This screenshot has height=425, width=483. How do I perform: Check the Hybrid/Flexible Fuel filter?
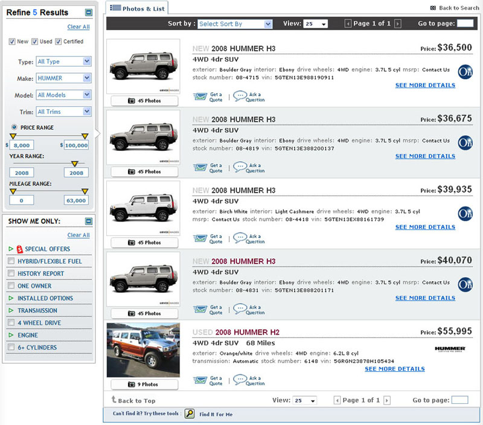click(11, 261)
